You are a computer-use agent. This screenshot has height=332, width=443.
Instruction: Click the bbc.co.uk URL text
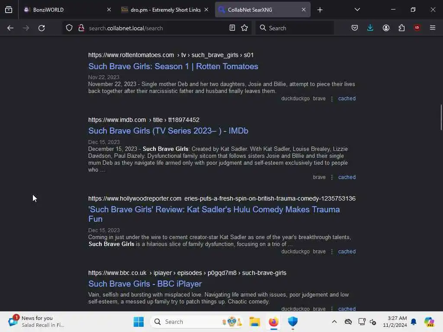point(187,273)
